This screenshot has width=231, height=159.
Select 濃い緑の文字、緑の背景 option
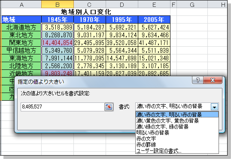177,126
